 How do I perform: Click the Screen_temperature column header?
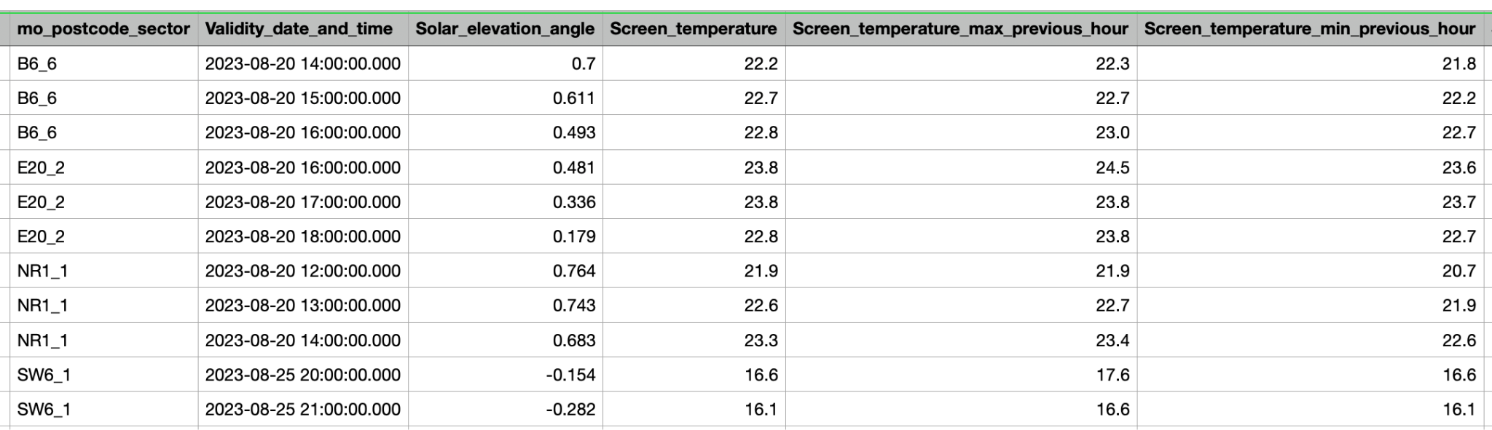(694, 29)
